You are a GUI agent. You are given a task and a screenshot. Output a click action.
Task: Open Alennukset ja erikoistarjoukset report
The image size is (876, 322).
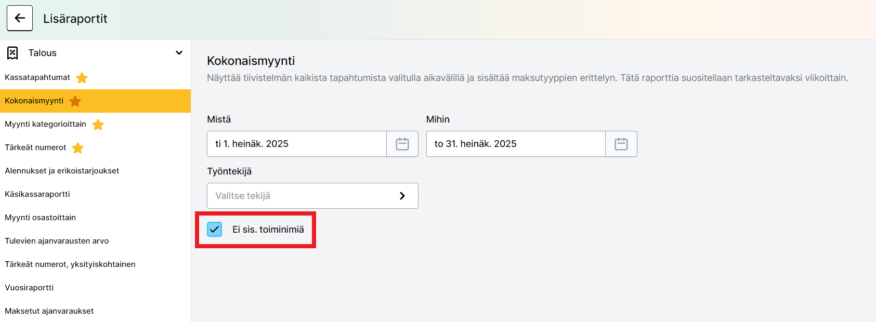click(62, 171)
